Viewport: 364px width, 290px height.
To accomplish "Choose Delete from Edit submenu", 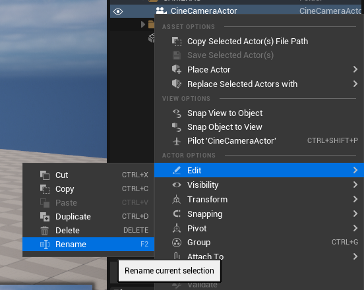I will [88, 231].
